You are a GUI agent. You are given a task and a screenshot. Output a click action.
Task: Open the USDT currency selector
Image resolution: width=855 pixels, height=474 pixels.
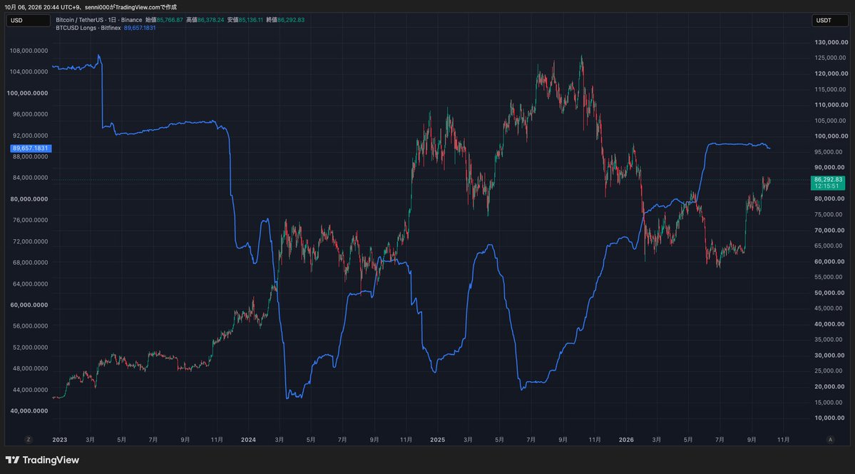point(831,21)
